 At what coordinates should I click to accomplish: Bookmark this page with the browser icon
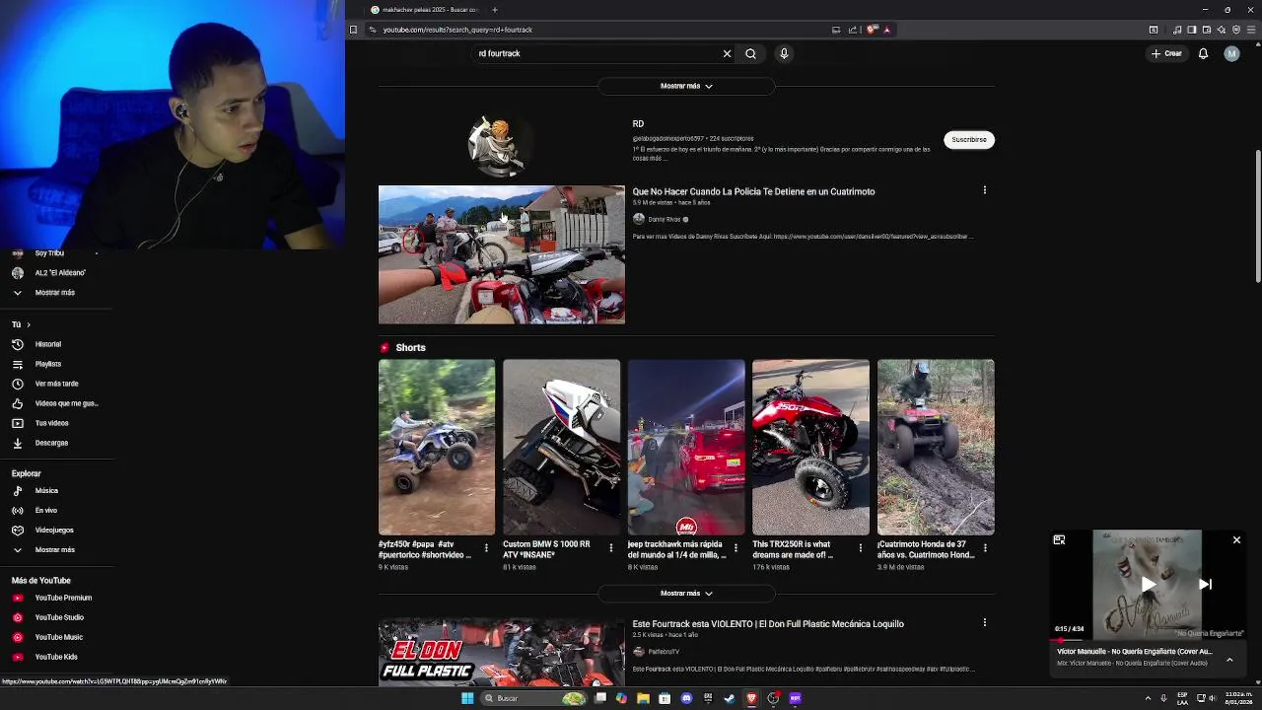point(353,30)
